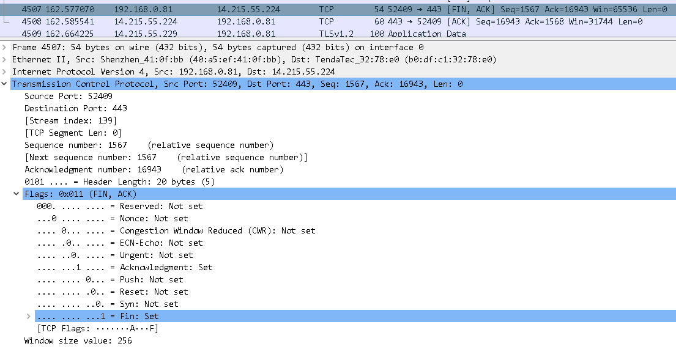The image size is (676, 349).
Task: Click the Stream index: 139 line
Action: 70,120
